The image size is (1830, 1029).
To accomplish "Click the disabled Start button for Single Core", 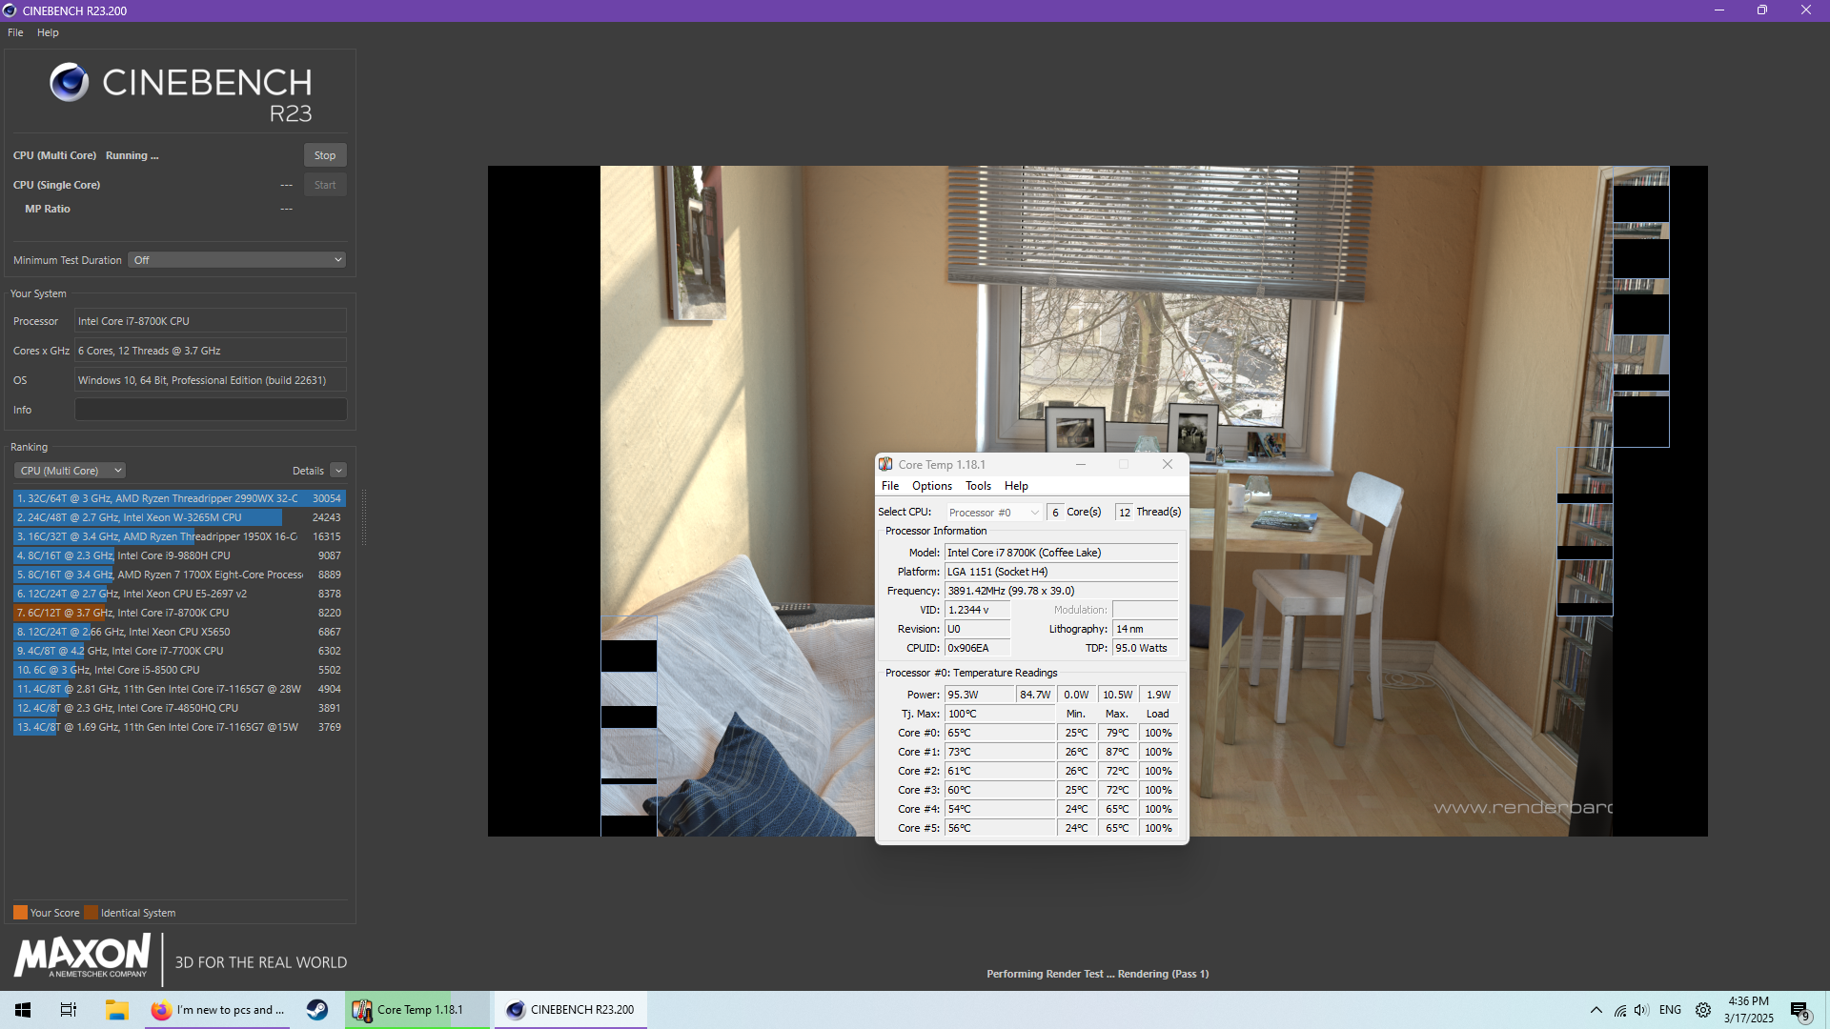I will (x=325, y=185).
